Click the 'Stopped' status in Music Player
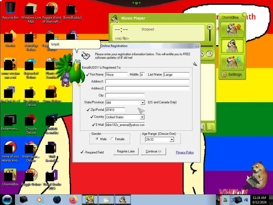273x205 pixels. click(148, 29)
